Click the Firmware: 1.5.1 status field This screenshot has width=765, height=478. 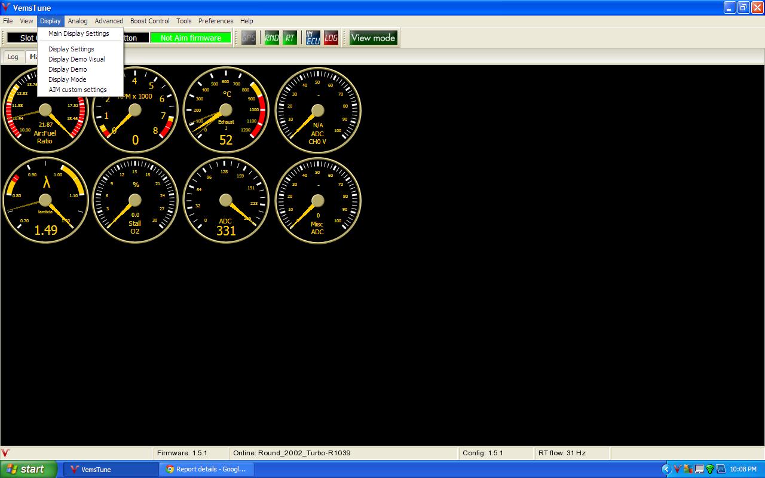pos(191,453)
